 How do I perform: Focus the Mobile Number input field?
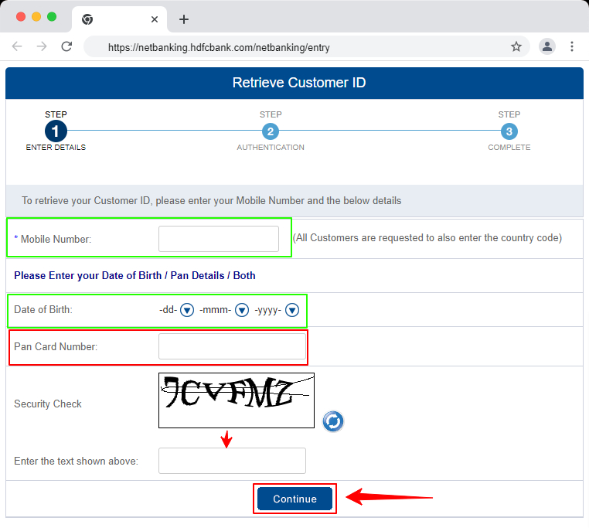[219, 239]
